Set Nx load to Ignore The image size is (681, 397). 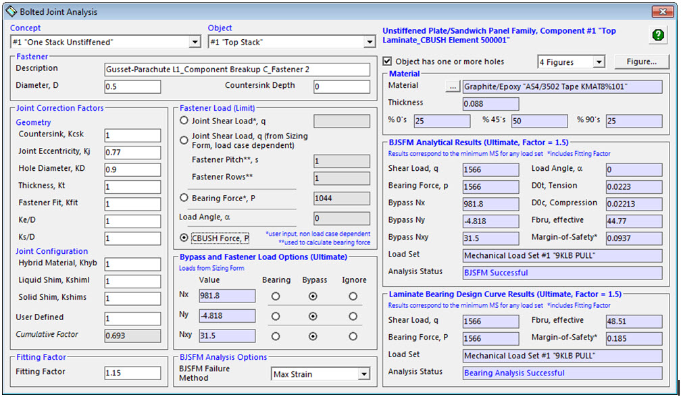353,296
